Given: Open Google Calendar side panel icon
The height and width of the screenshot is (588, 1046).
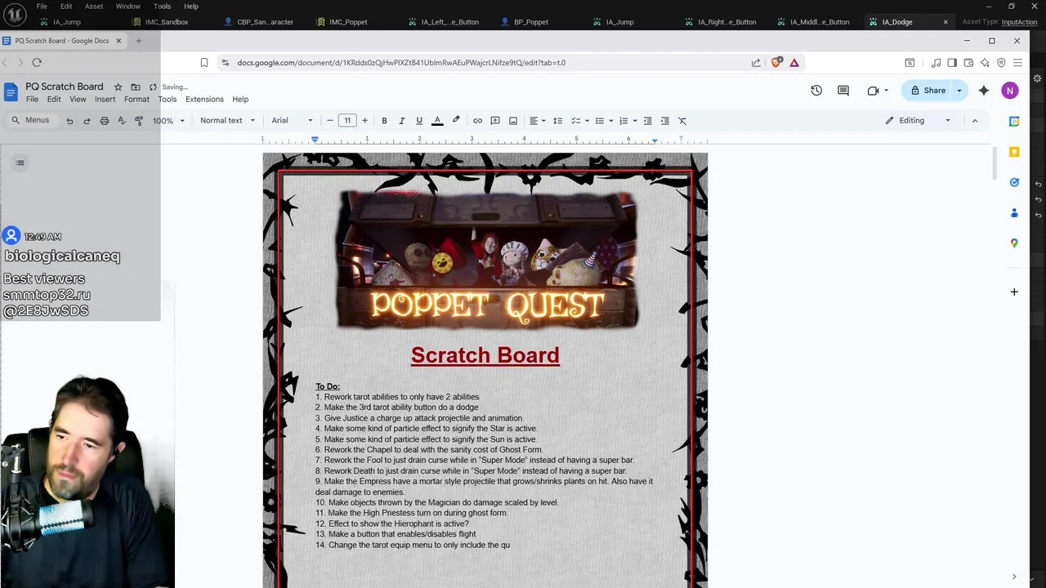Looking at the screenshot, I should coord(1014,121).
